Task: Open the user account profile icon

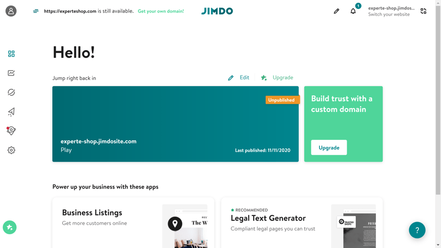Action: 11,11
